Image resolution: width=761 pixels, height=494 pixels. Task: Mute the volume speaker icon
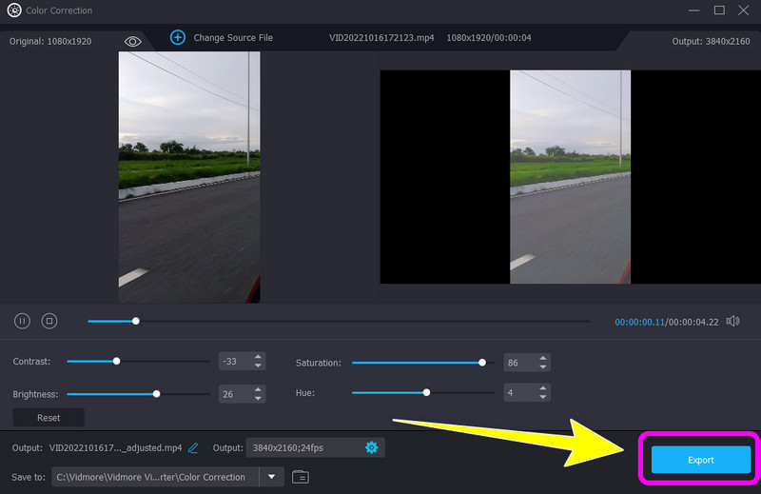pos(732,321)
